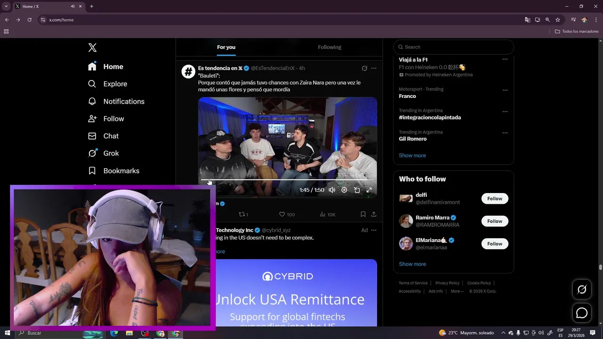603x339 pixels.
Task: Click the Cybrid Unlock USA Remittance banner
Action: click(x=296, y=292)
